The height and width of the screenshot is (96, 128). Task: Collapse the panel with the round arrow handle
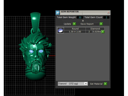[x=83, y=21]
